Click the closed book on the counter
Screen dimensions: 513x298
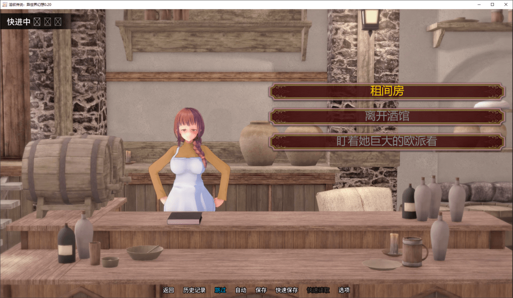(184, 218)
